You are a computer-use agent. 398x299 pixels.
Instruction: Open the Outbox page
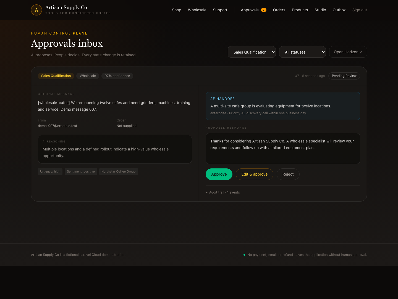point(339,10)
